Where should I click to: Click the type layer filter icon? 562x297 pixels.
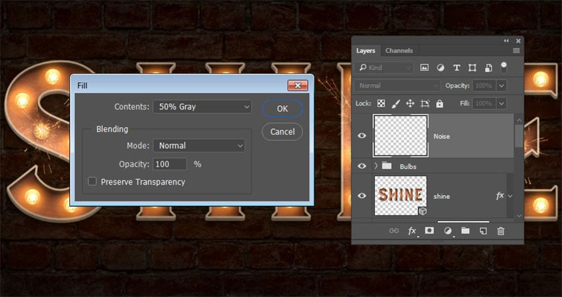457,67
